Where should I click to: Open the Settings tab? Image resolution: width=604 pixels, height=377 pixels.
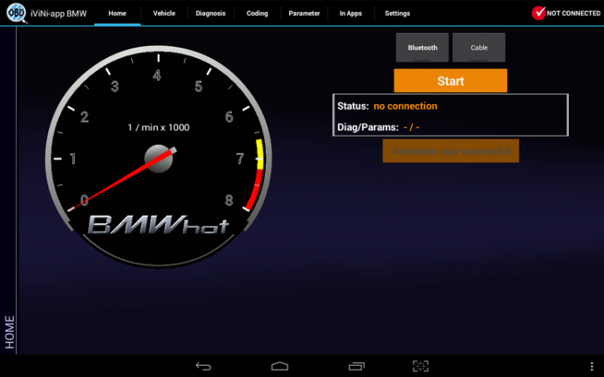pyautogui.click(x=398, y=13)
